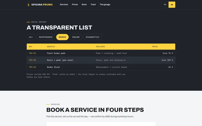The width and height of the screenshot is (202, 126).
Task: Click the INCLUDES column header
Action: [x=100, y=47]
